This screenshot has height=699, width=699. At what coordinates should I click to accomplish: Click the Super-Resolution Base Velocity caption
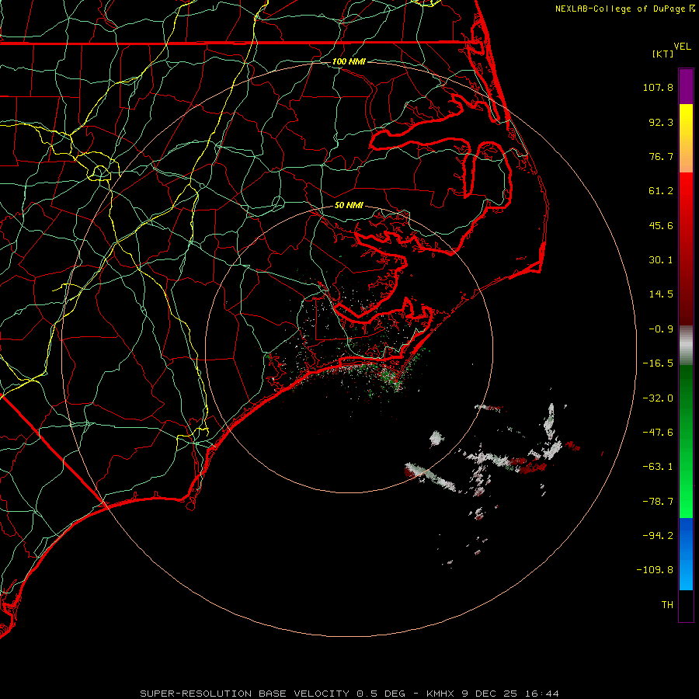349,694
